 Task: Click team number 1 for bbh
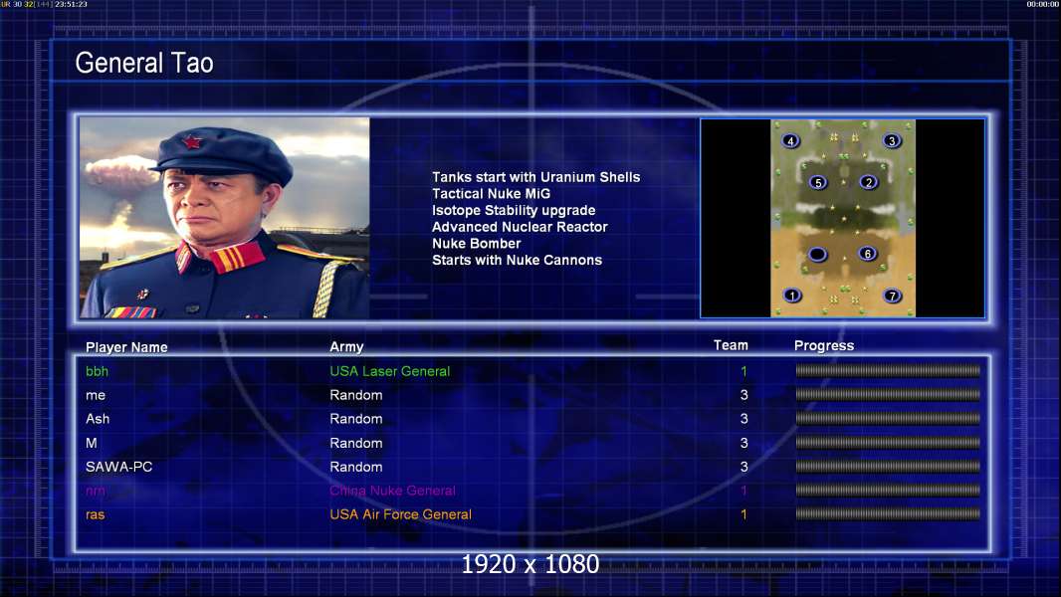pos(743,371)
